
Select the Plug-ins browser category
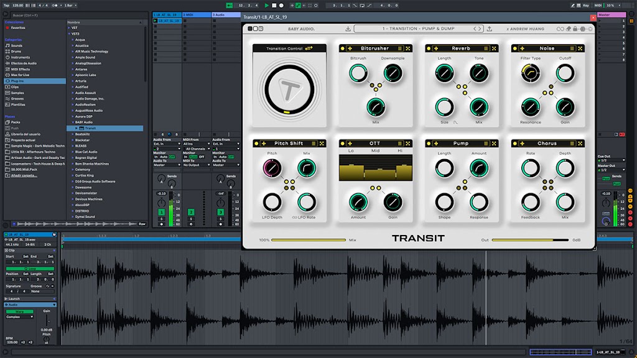coord(35,81)
